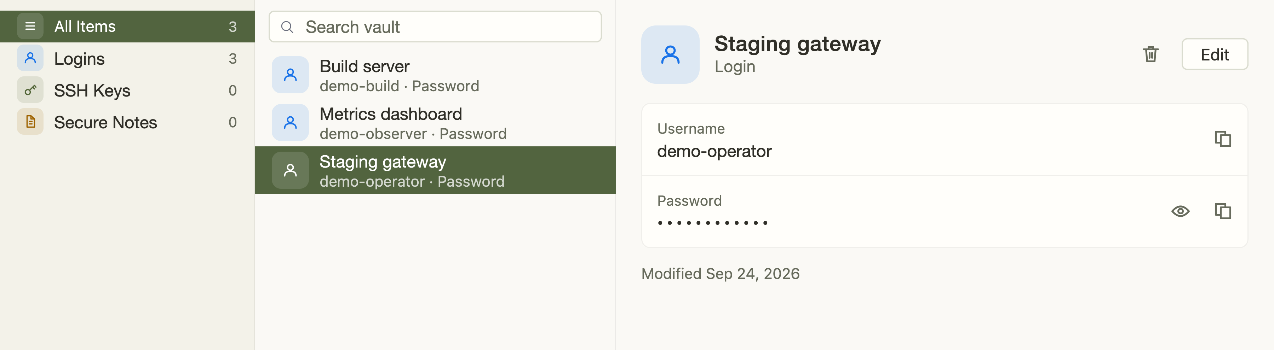Open the Logins category
The height and width of the screenshot is (350, 1274).
127,58
